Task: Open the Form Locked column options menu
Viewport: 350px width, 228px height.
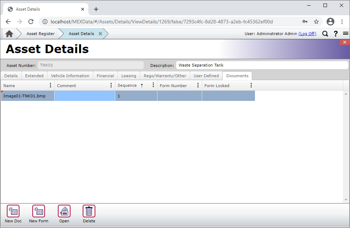Action: click(x=251, y=85)
